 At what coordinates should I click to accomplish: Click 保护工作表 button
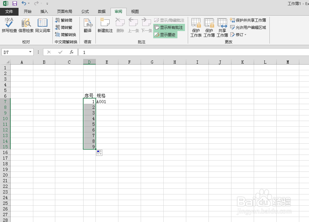(196, 28)
